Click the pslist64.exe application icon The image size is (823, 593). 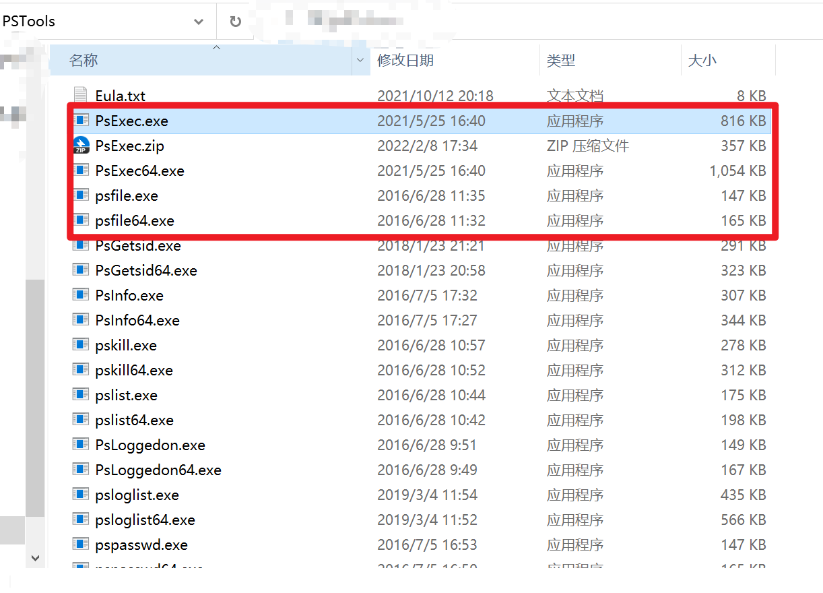click(x=81, y=420)
